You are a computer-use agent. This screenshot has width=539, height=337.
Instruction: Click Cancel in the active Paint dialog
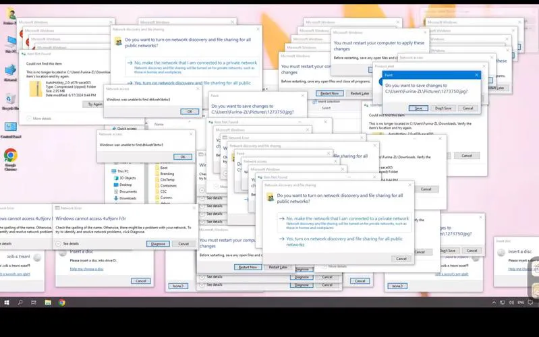pos(468,109)
